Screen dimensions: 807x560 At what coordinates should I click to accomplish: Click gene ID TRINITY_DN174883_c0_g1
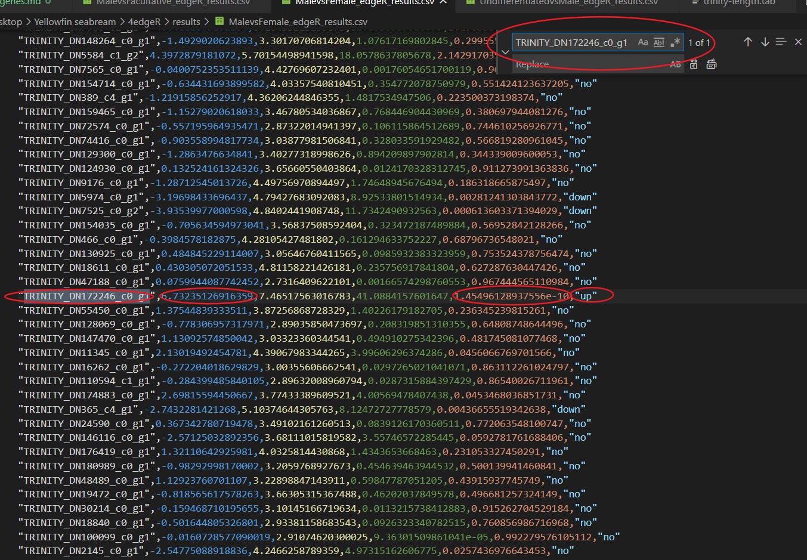tap(86, 395)
